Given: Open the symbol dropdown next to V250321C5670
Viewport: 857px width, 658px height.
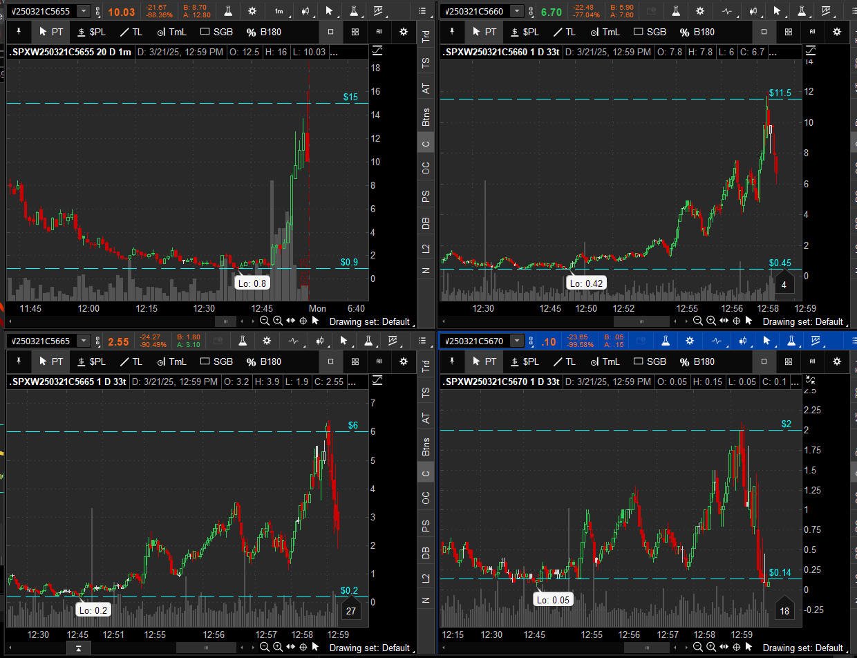Looking at the screenshot, I should [x=516, y=341].
